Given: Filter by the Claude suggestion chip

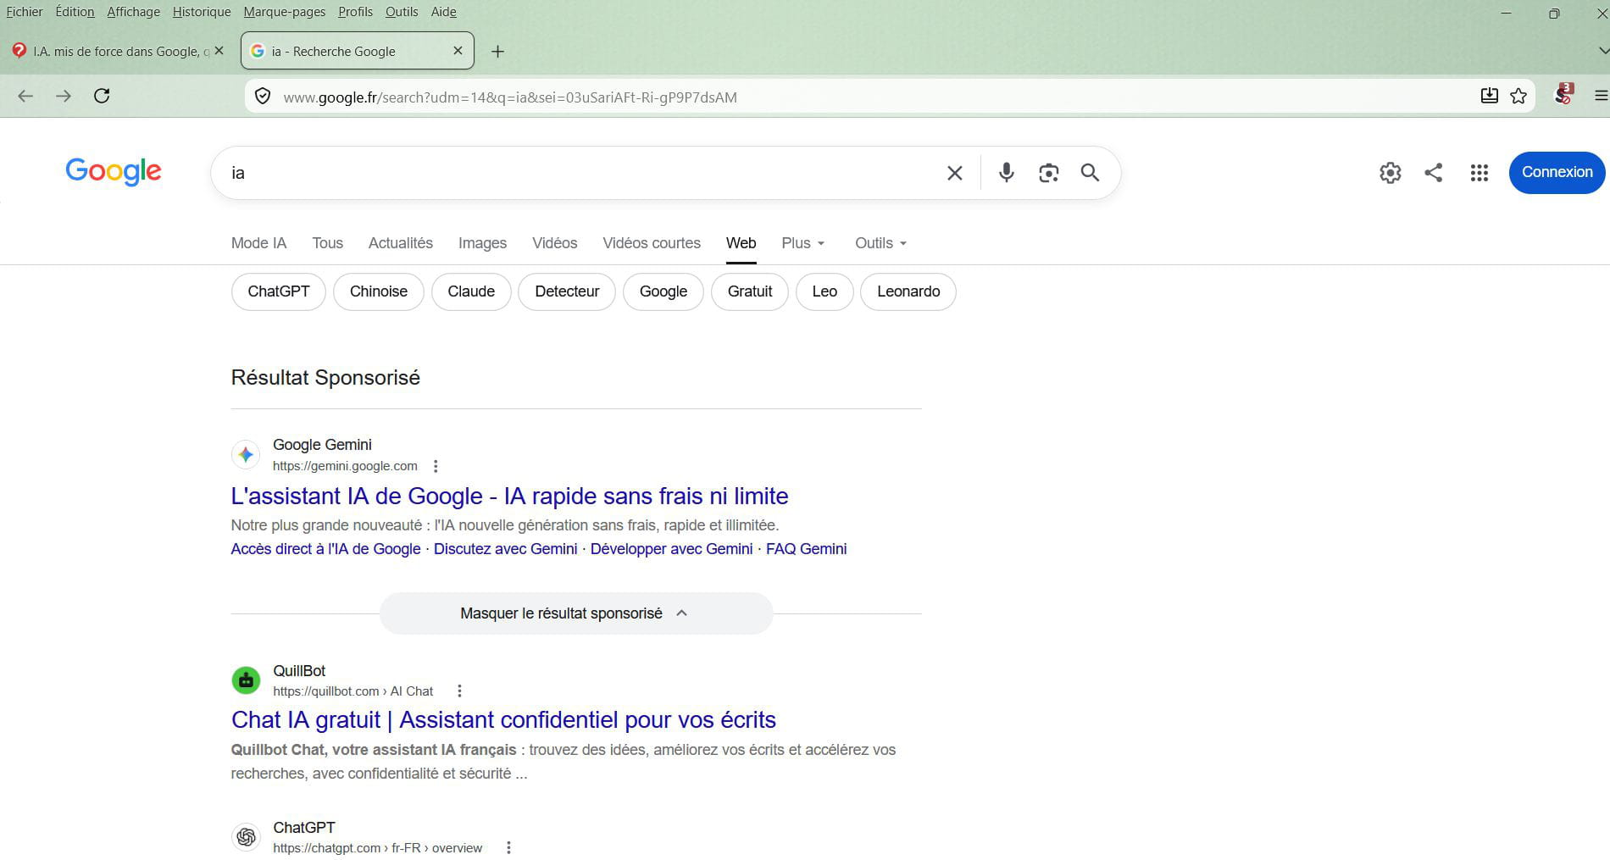Looking at the screenshot, I should coord(471,291).
